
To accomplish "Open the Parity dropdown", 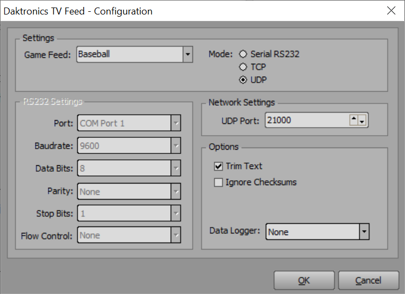I will 129,192.
